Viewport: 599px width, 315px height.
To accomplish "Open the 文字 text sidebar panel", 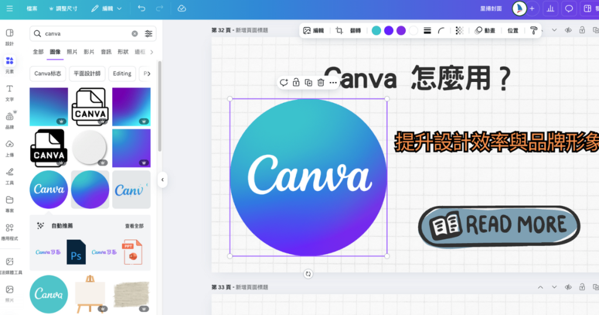I will [x=9, y=93].
